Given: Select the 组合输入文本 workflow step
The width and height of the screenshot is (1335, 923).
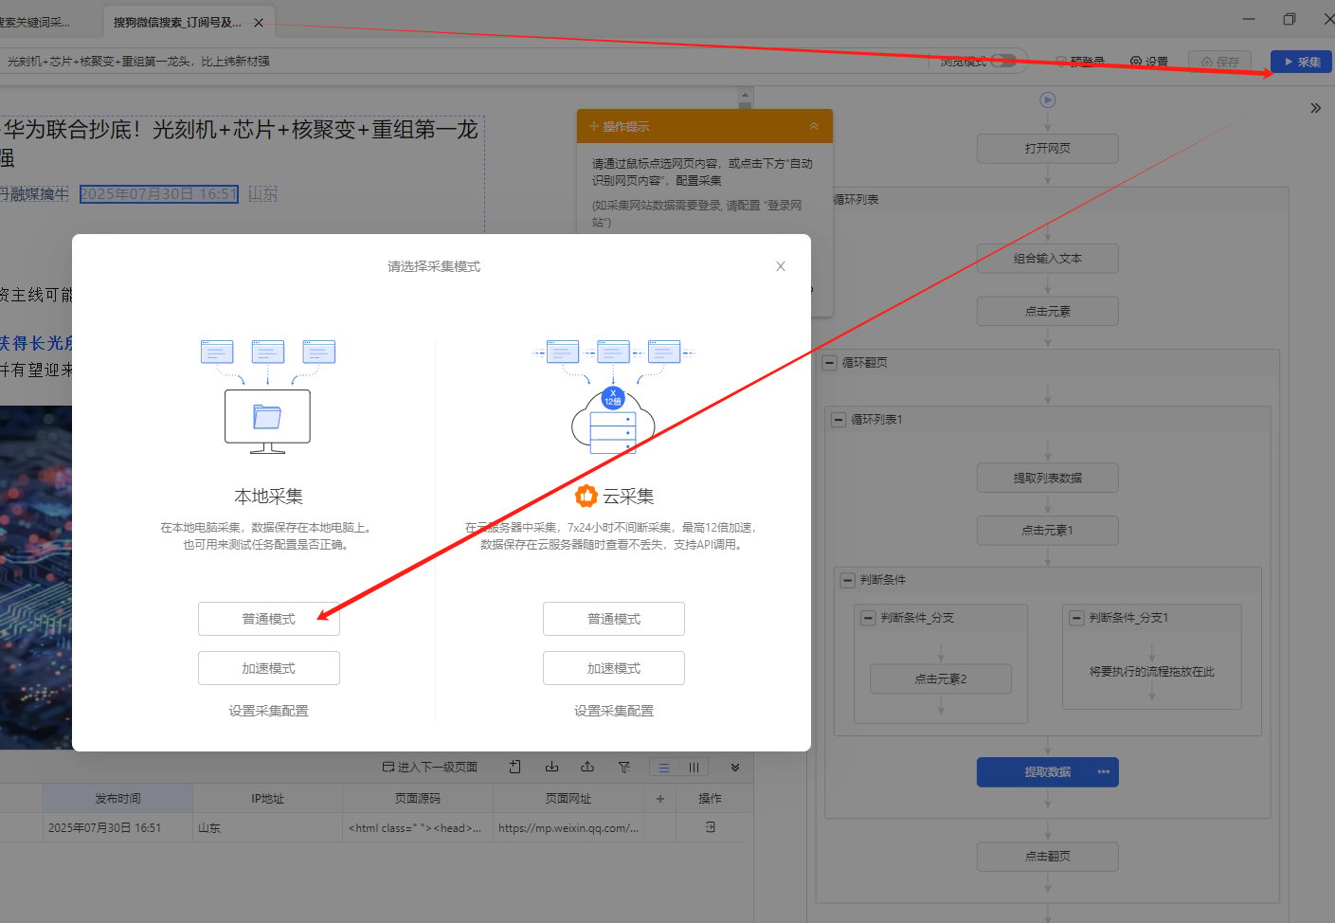Looking at the screenshot, I should (1048, 259).
